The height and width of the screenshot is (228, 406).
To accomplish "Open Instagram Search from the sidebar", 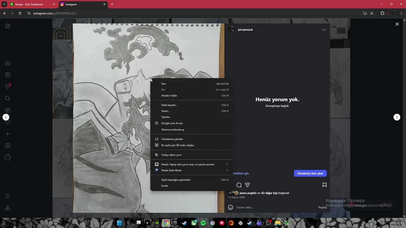I will point(8,98).
